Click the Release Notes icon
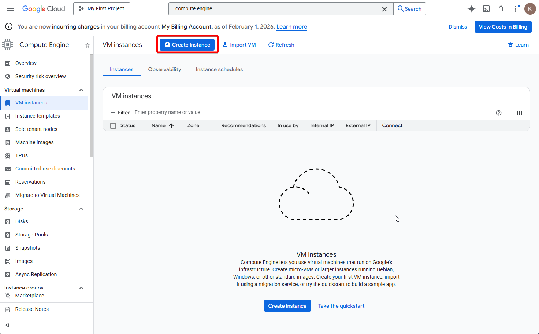This screenshot has width=539, height=334. (x=8, y=309)
